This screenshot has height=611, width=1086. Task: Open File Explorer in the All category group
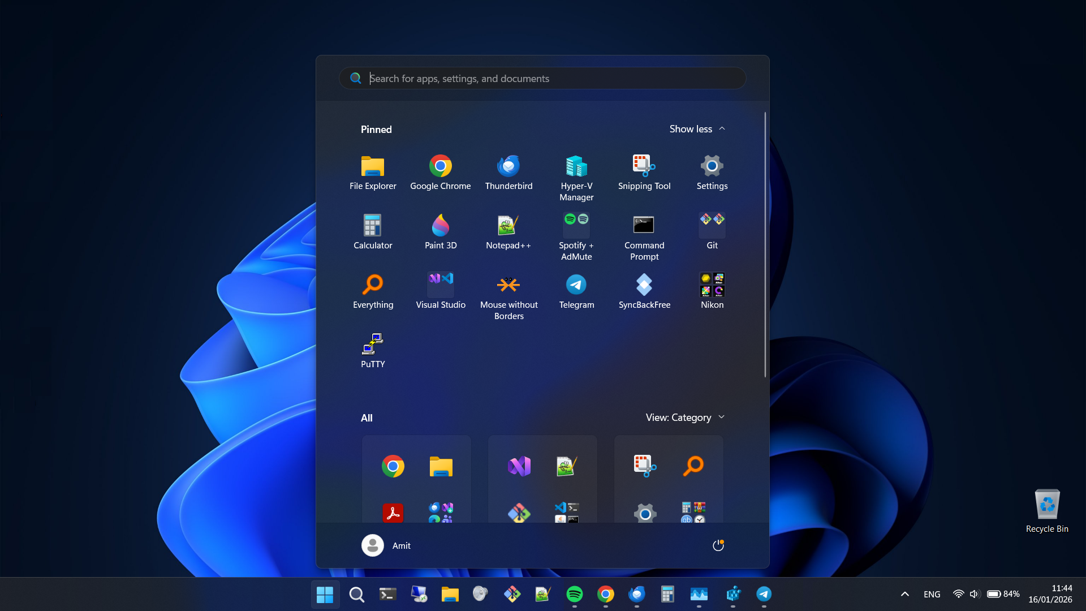tap(441, 466)
